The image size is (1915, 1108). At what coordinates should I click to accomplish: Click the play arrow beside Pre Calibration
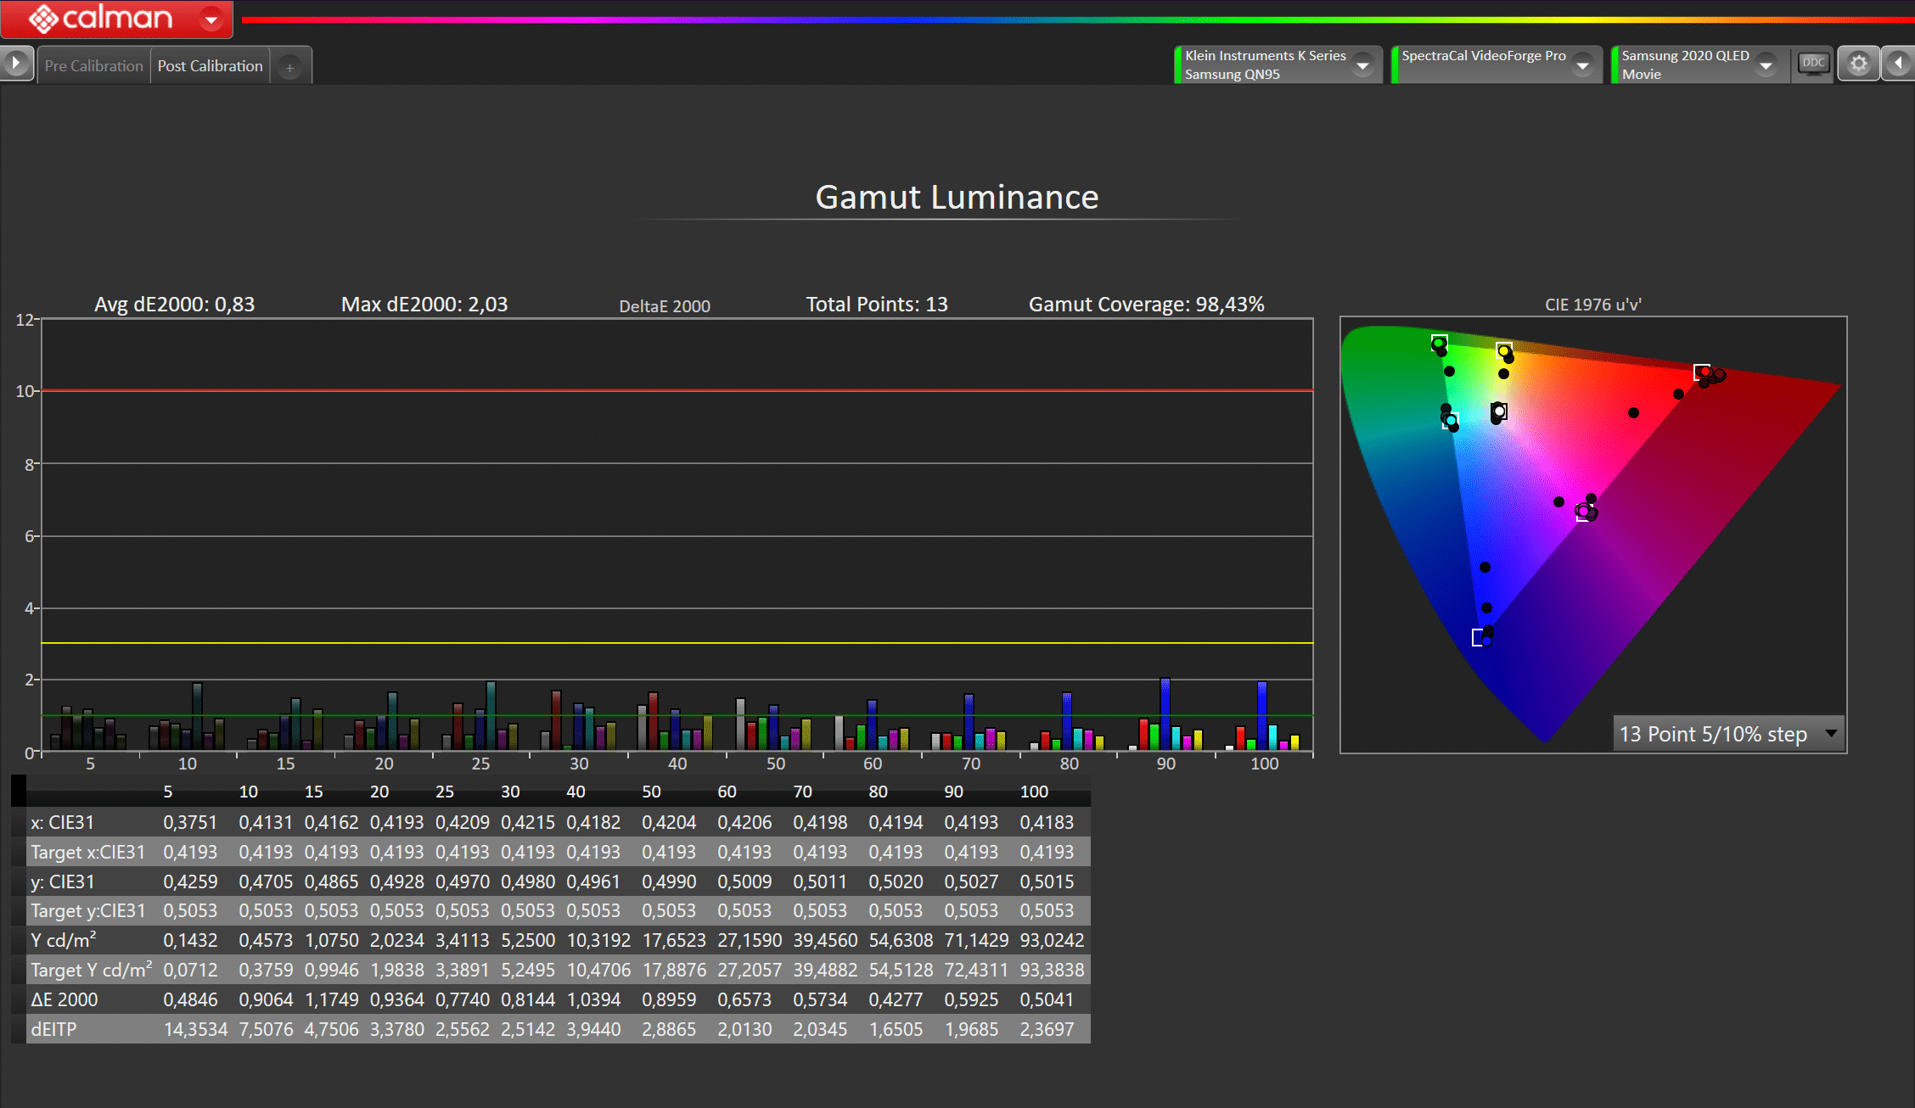16,64
